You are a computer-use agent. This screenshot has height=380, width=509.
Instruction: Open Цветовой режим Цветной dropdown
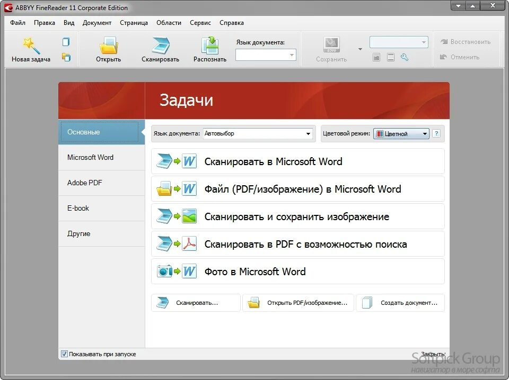401,133
